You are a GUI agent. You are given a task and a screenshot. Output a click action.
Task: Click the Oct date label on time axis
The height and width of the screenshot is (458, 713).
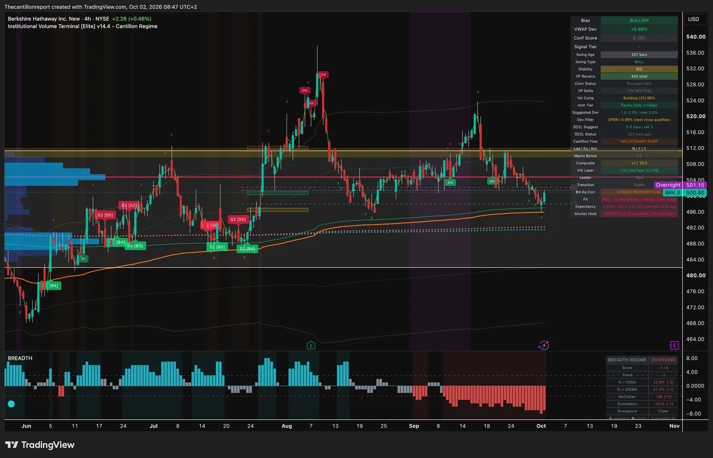pyautogui.click(x=541, y=426)
